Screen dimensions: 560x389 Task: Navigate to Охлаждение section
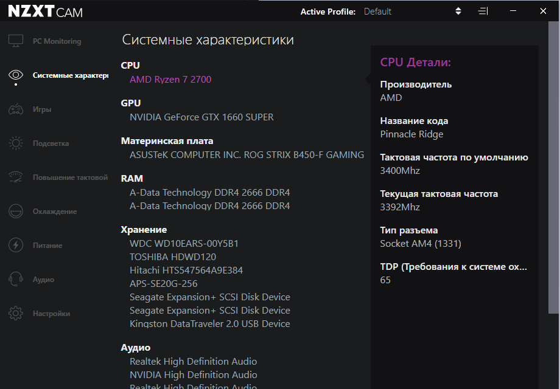click(x=55, y=212)
